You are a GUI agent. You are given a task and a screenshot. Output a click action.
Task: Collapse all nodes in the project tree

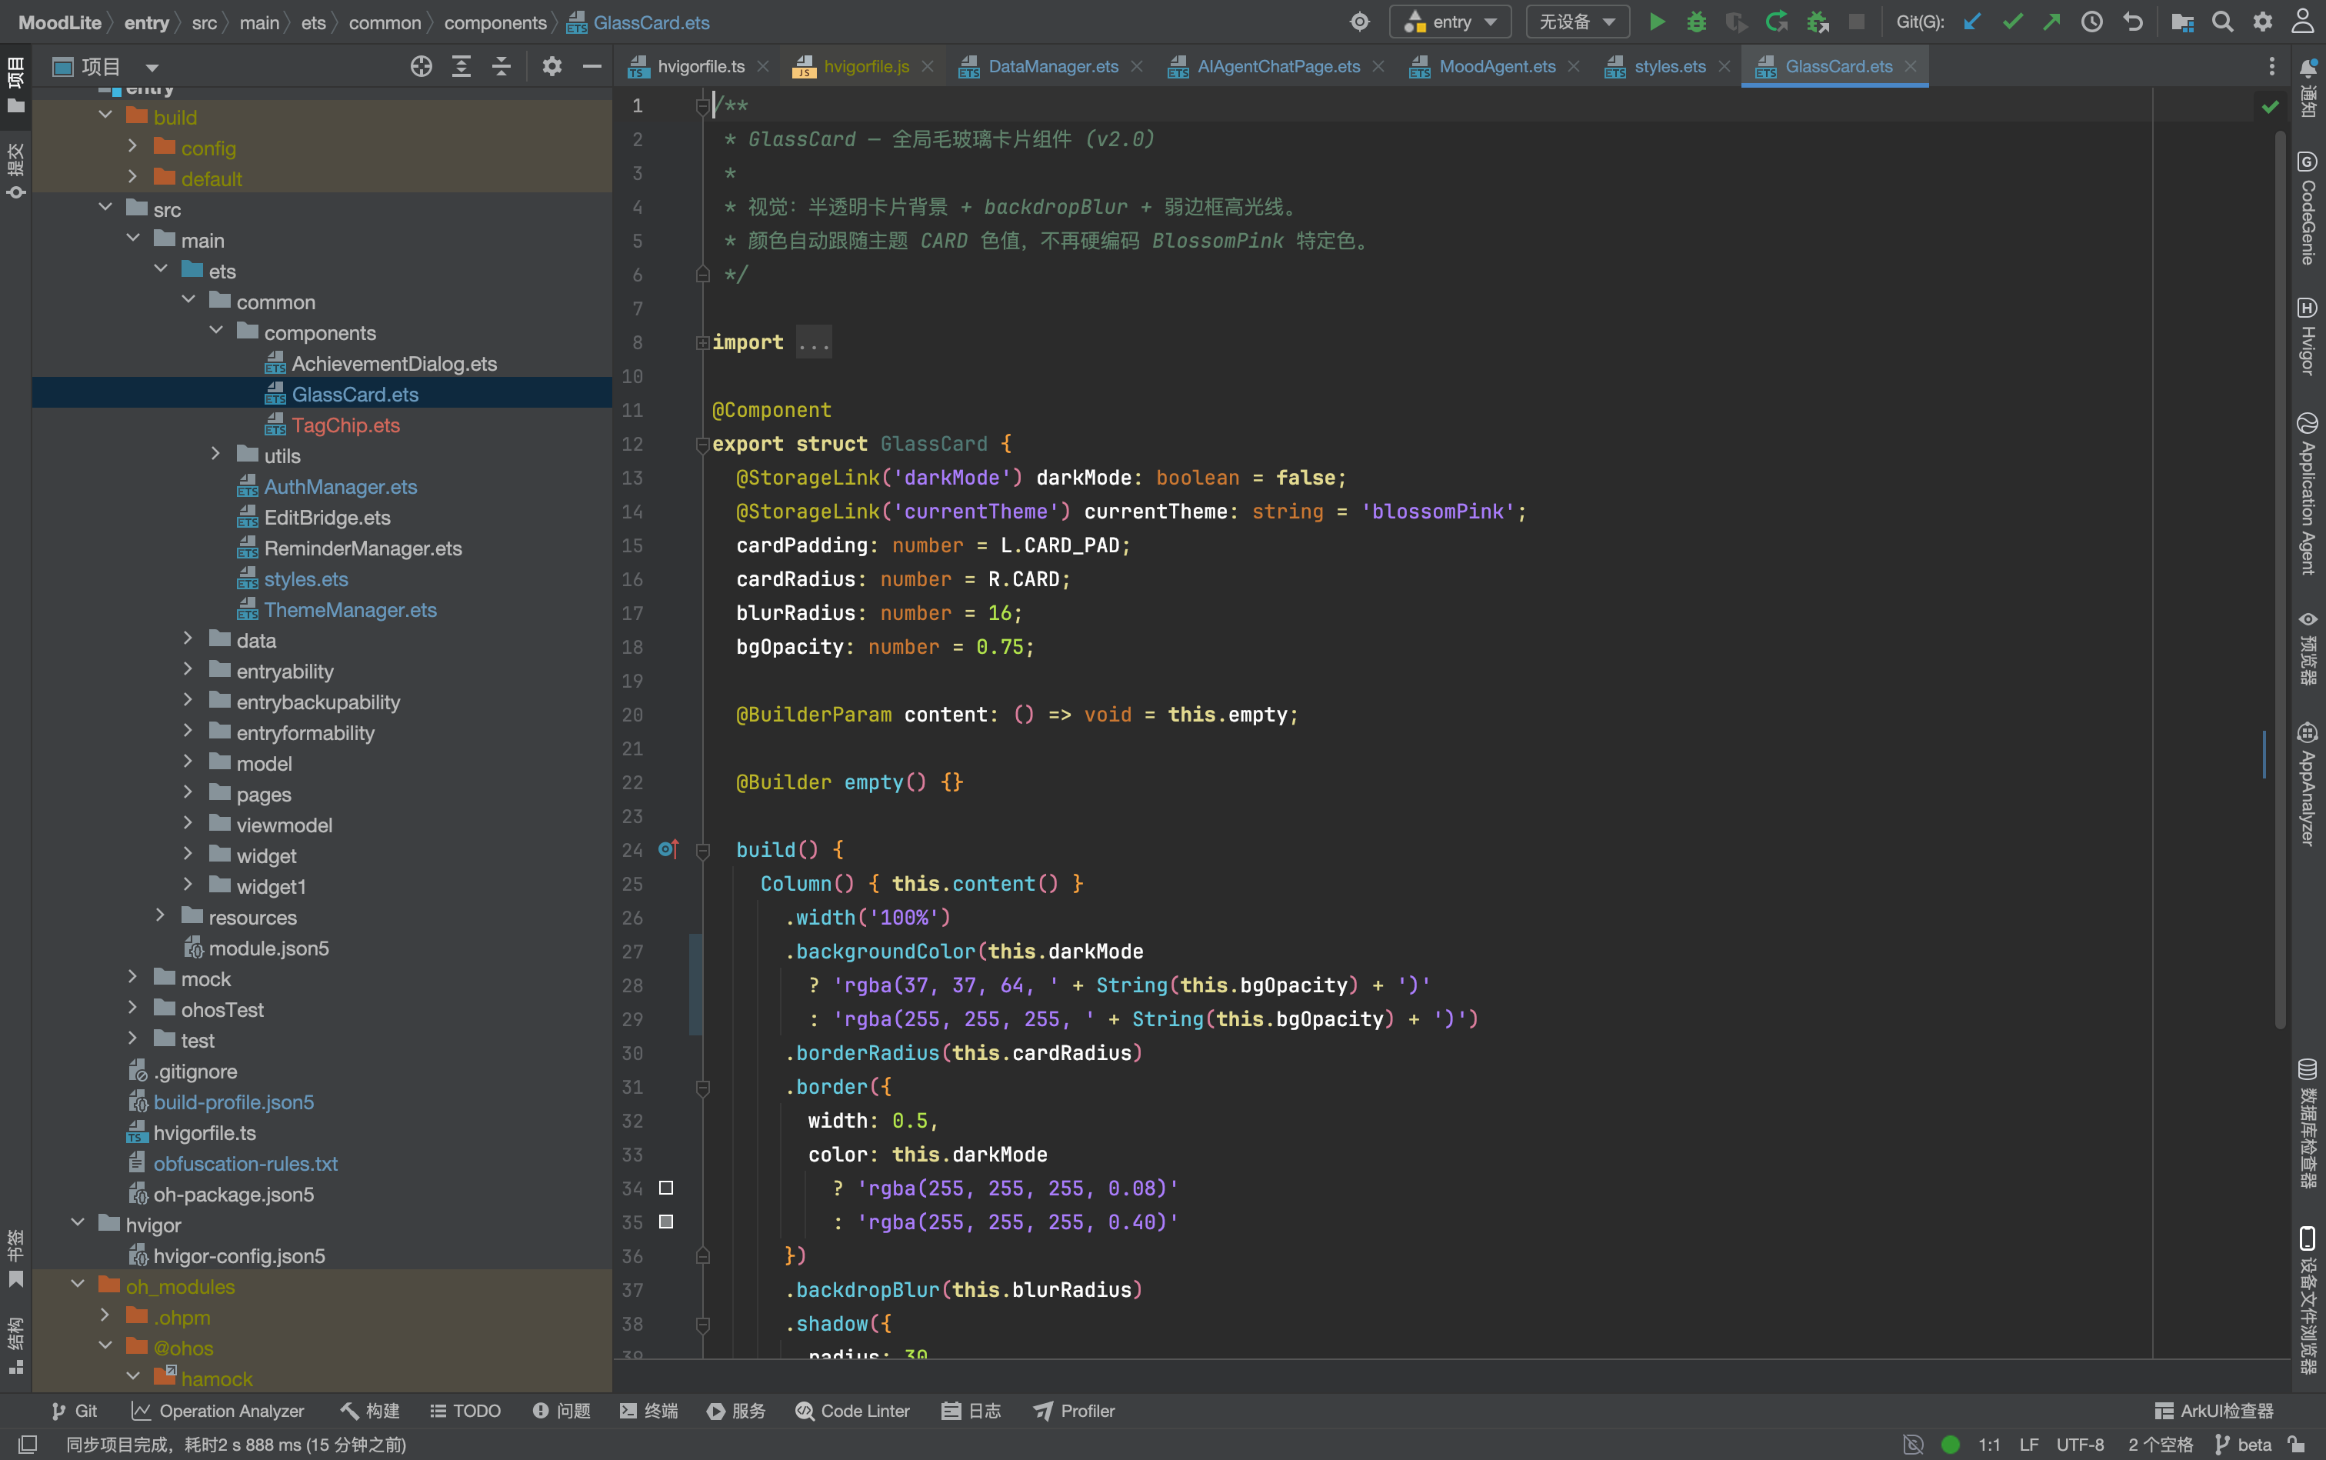click(x=501, y=67)
